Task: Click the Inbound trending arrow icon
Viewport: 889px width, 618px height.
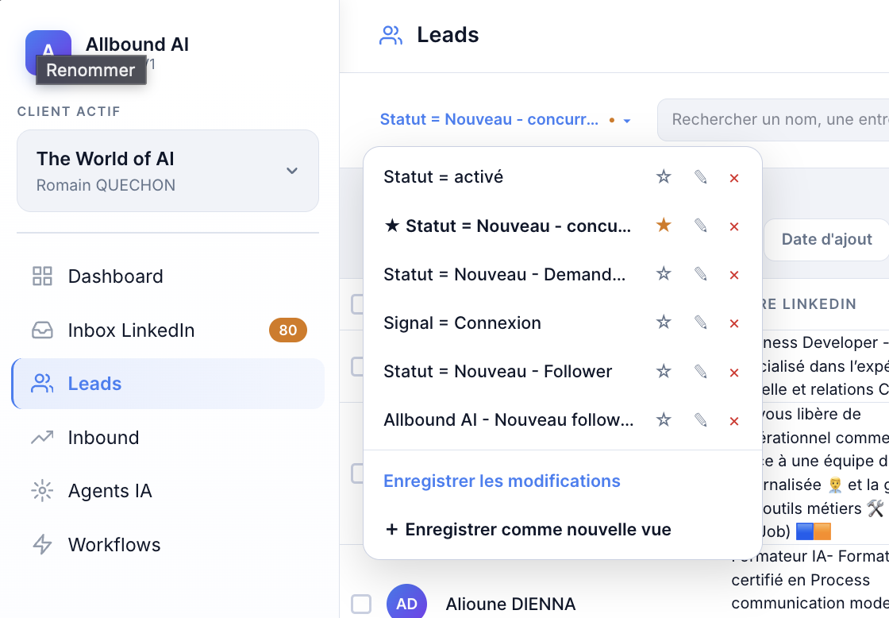Action: tap(42, 438)
